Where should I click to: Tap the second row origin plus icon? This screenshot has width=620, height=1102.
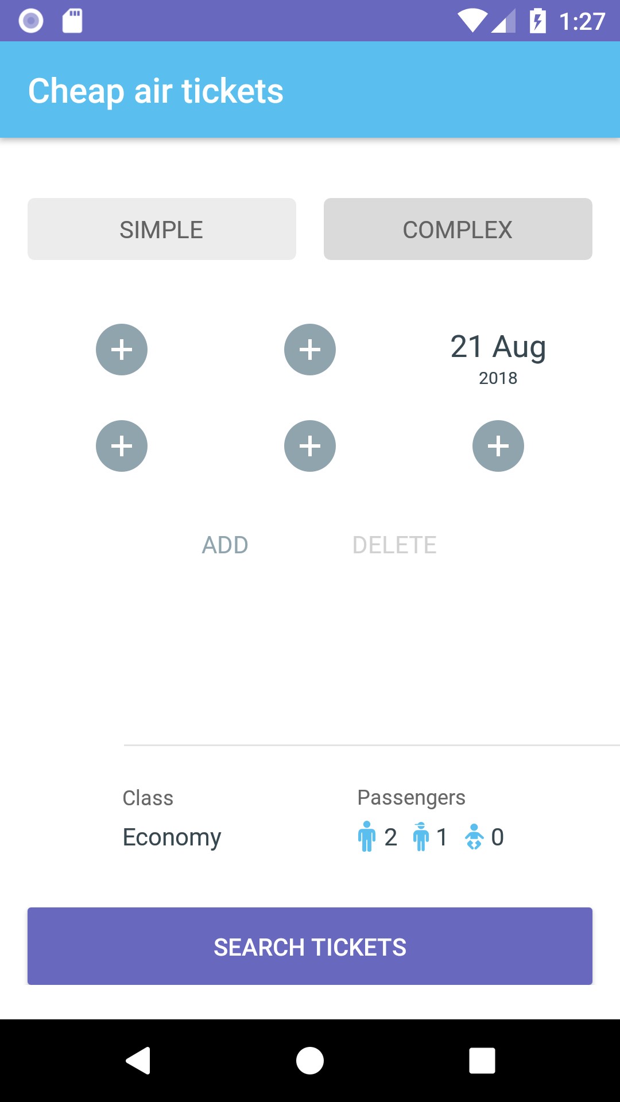[x=122, y=446]
